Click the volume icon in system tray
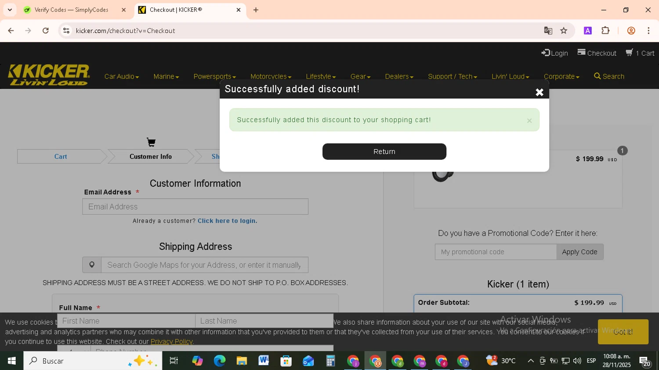 (577, 361)
